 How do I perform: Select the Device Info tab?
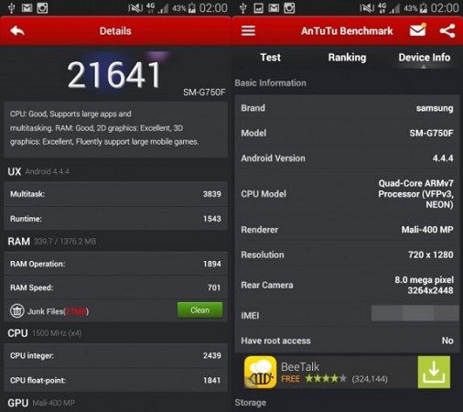click(x=425, y=58)
